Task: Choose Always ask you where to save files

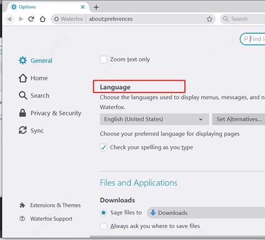Action: pos(103,226)
